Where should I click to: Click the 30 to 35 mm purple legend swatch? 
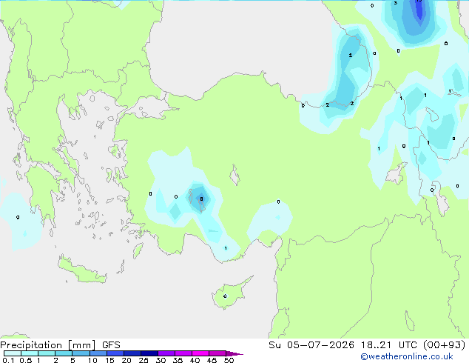pos(166,353)
